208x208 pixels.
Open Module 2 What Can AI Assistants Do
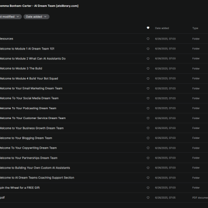33,59
